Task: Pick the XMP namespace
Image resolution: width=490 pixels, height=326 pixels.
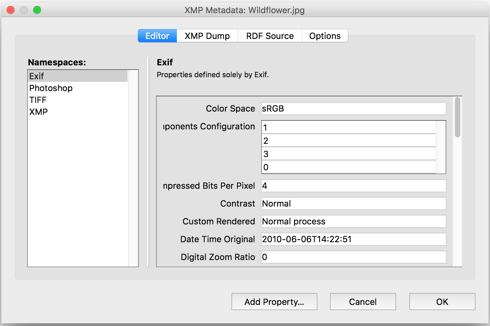Action: tap(78, 112)
